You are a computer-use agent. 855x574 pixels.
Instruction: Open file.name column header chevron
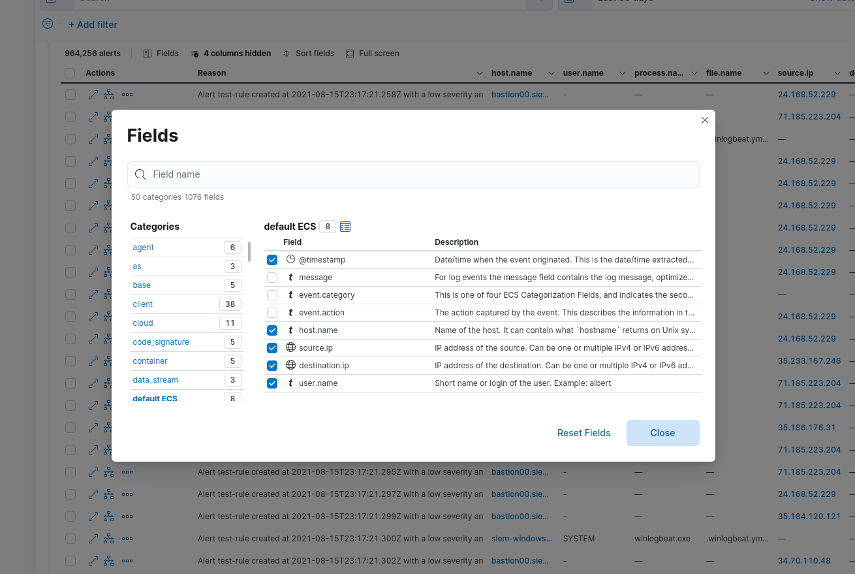tap(766, 73)
